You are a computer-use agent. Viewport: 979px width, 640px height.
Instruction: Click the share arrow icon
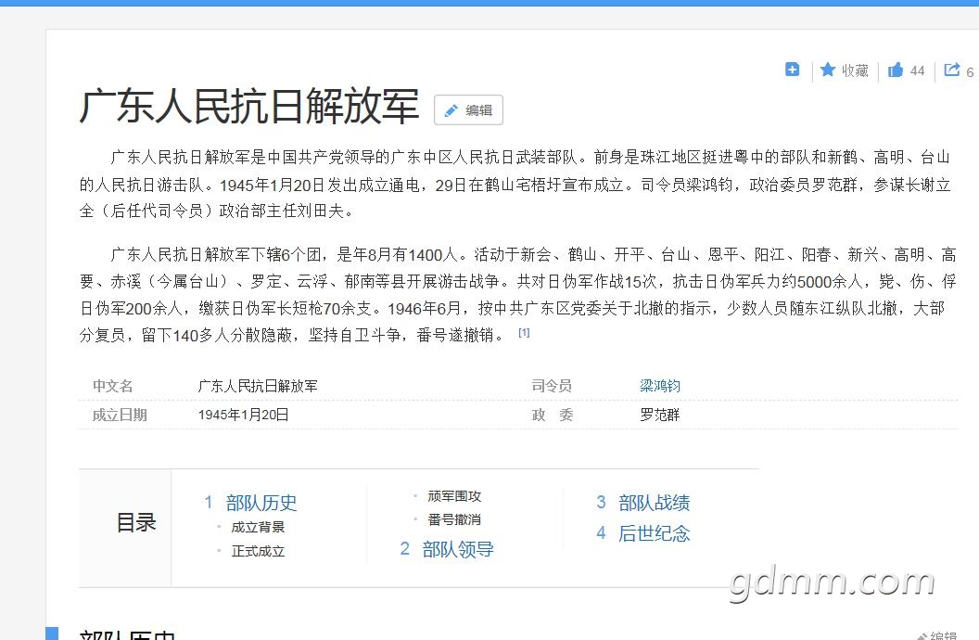[952, 70]
